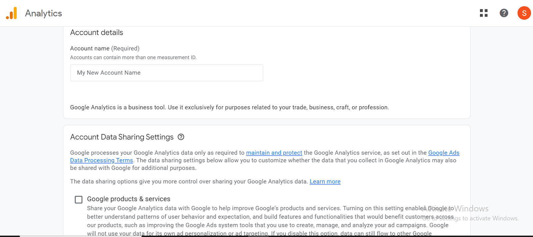Image resolution: width=533 pixels, height=237 pixels.
Task: Click the measurement ID hint text
Action: (133, 58)
